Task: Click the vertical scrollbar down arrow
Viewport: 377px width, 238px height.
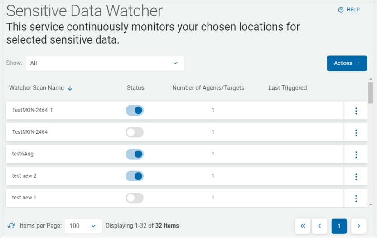Action: click(x=371, y=204)
